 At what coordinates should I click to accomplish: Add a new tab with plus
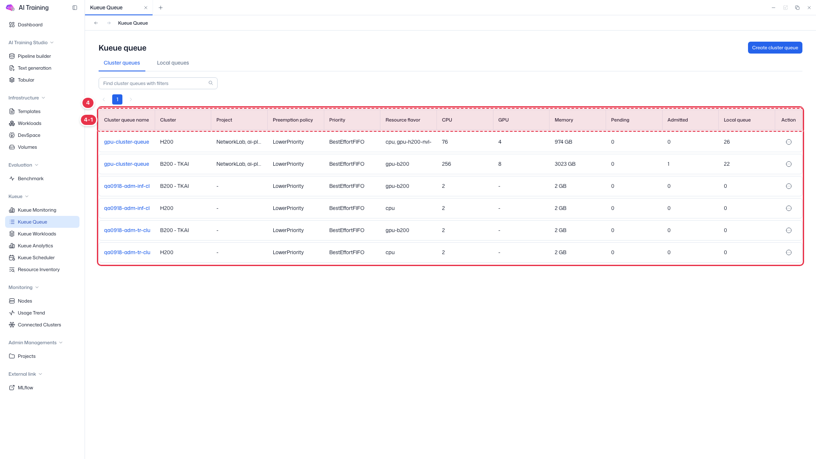pos(161,8)
